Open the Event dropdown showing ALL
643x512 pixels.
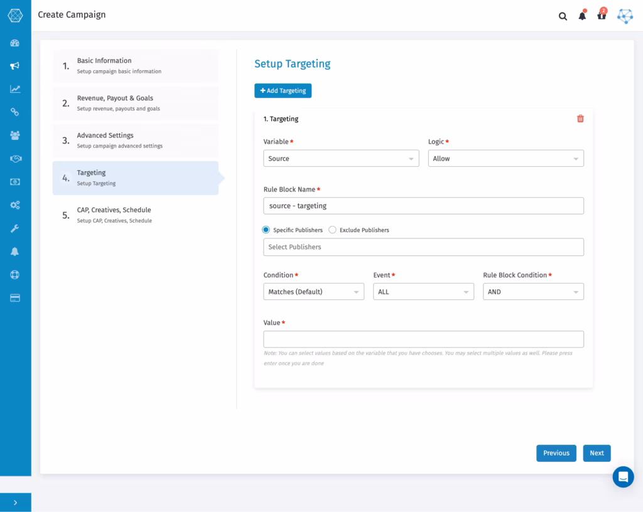click(423, 292)
